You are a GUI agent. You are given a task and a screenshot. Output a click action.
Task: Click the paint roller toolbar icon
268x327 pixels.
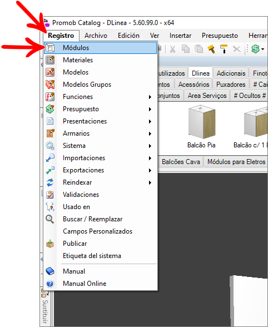pyautogui.click(x=224, y=49)
